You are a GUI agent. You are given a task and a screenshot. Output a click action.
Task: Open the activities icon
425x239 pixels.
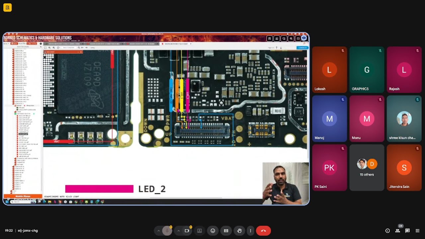click(x=418, y=231)
